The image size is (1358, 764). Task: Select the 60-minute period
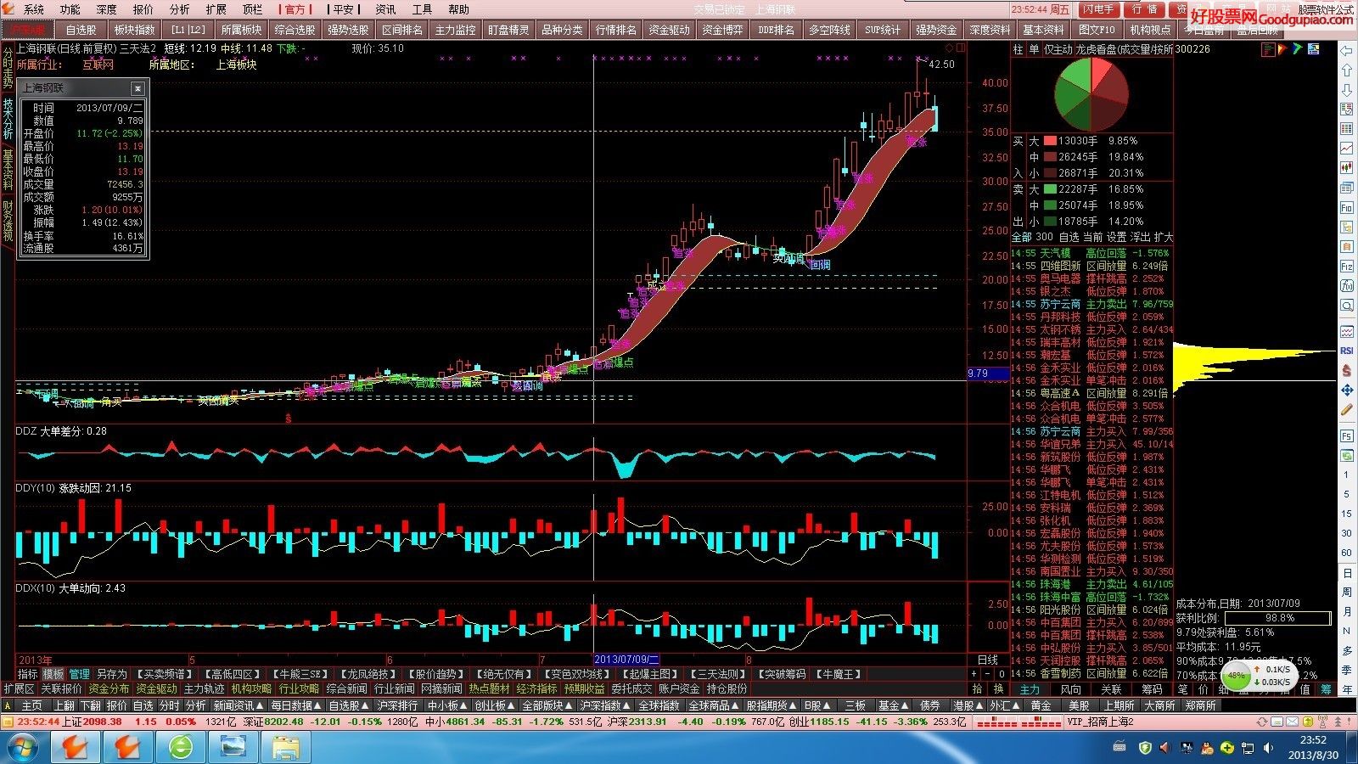tap(1347, 553)
